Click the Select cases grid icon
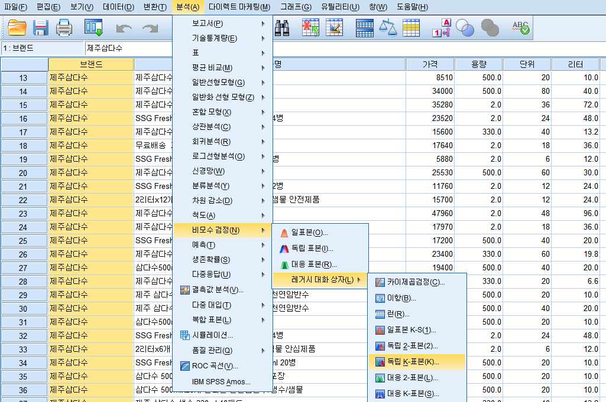The image size is (606, 402). tap(411, 28)
